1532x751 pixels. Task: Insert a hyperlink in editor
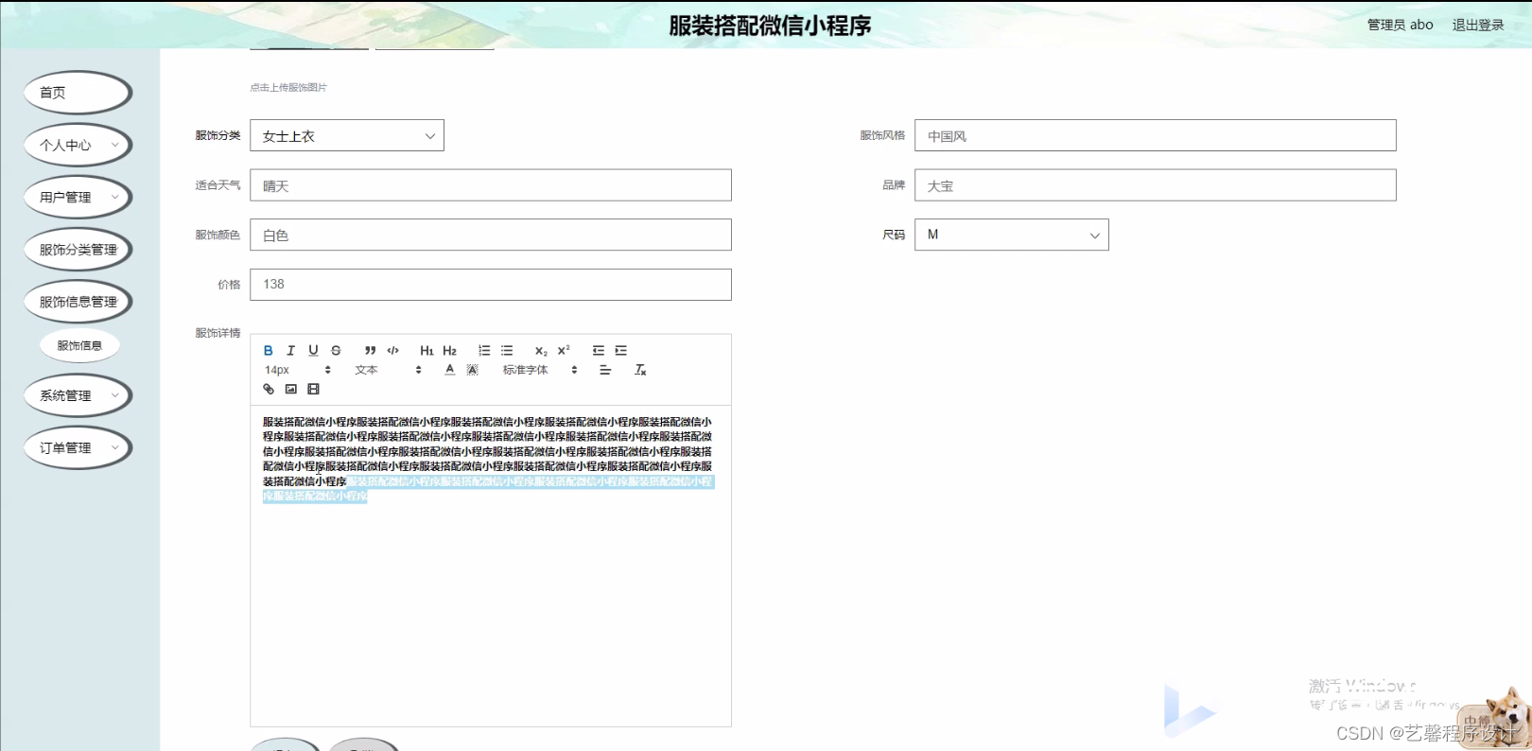pos(269,389)
